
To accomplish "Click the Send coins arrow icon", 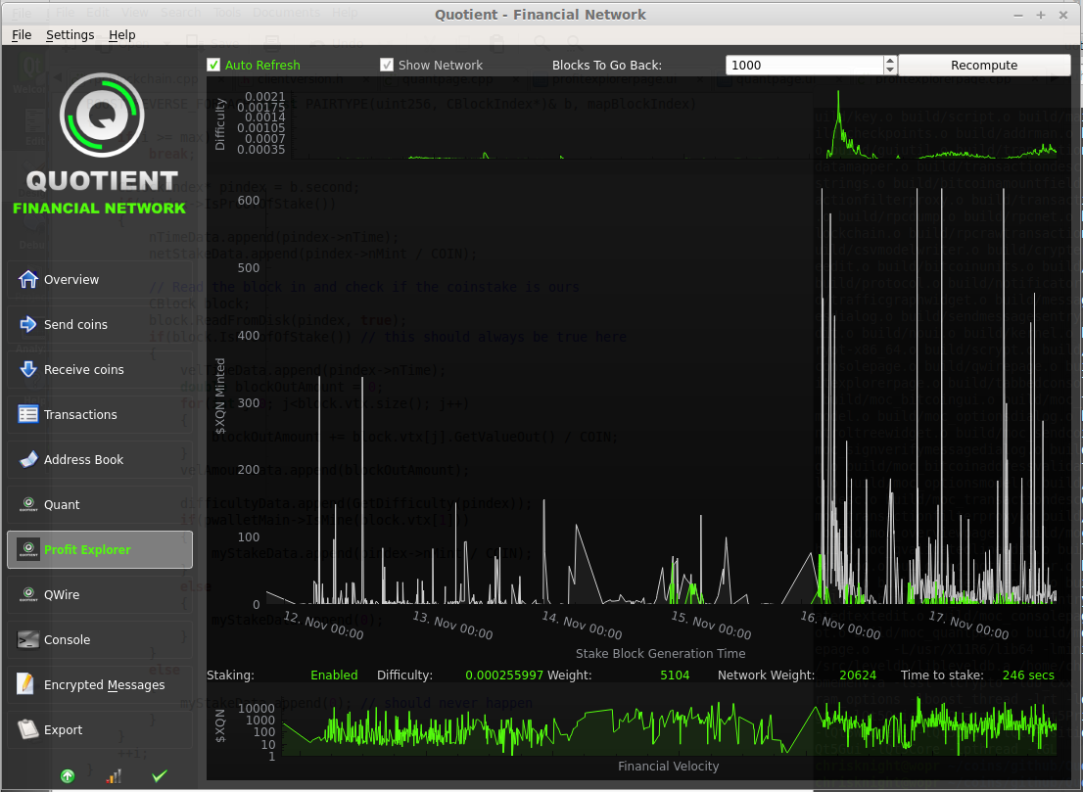I will point(28,324).
